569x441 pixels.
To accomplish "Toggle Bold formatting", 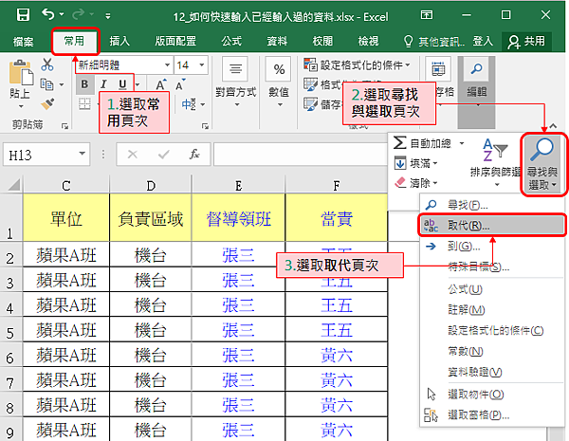I will [x=84, y=84].
